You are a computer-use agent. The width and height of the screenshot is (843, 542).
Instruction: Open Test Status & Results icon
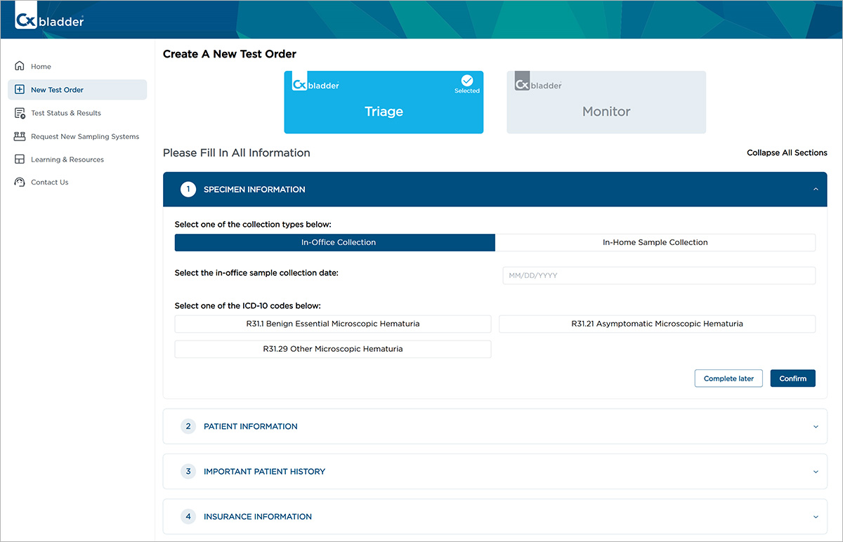point(20,113)
